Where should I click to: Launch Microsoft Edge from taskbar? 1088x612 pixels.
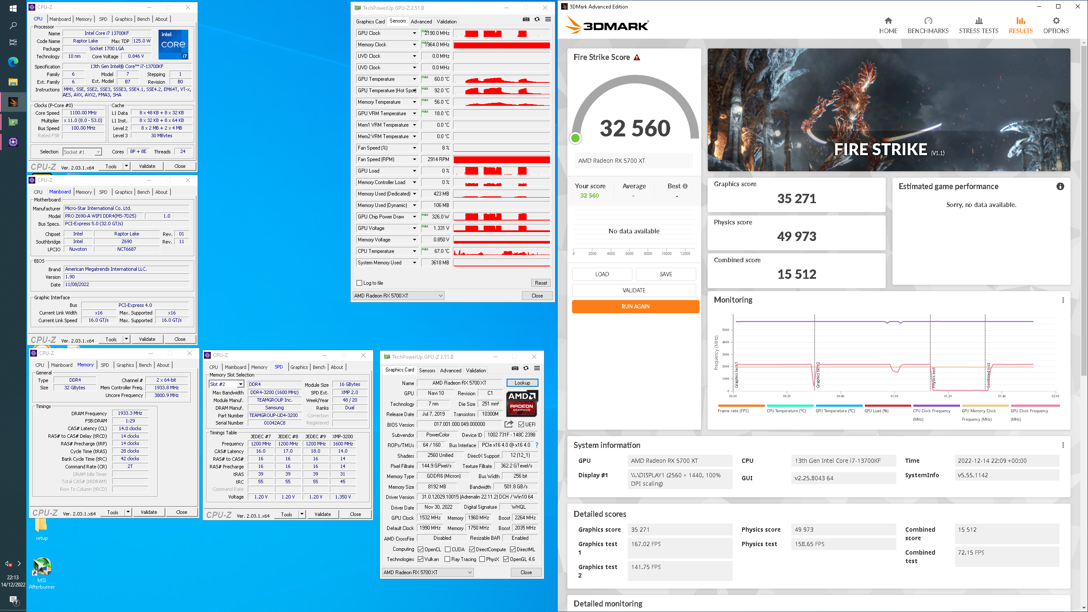(13, 62)
